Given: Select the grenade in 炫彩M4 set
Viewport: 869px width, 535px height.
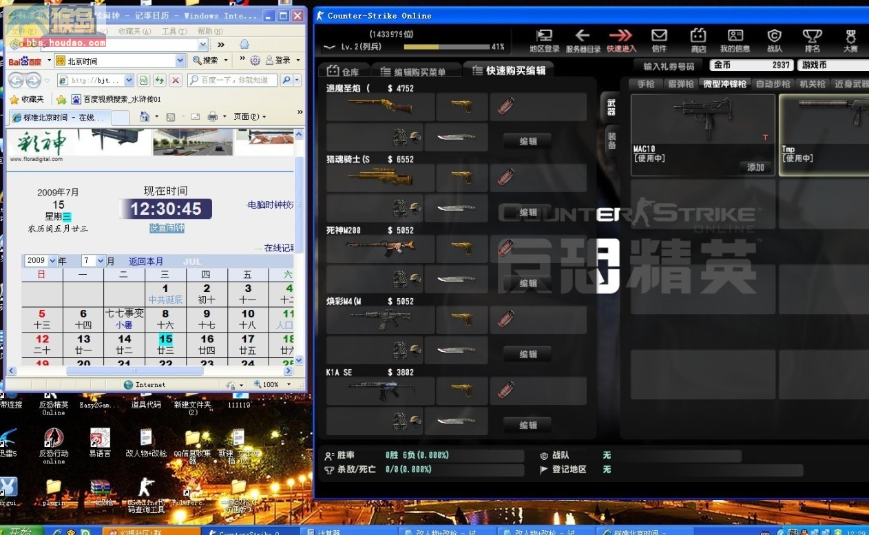Looking at the screenshot, I should 506,319.
